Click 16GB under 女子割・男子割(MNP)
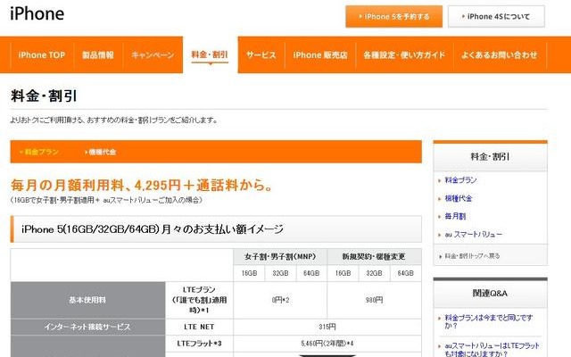Screen dimensions: 571x357 point(249,273)
